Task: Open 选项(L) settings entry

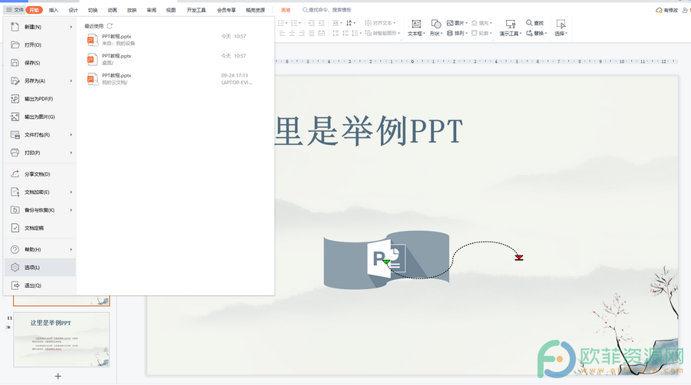Action: [x=40, y=268]
